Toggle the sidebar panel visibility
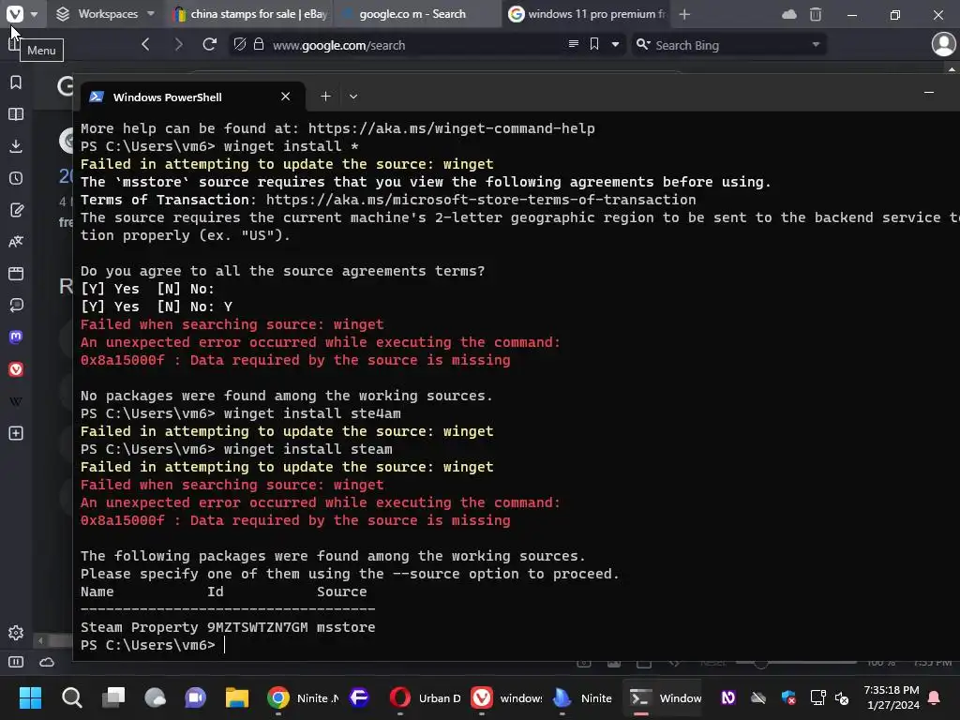This screenshot has height=720, width=960. pyautogui.click(x=16, y=662)
